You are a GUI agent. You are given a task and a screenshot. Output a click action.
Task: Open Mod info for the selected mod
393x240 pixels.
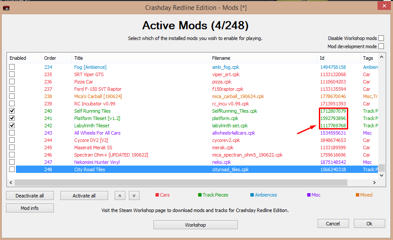click(30, 208)
